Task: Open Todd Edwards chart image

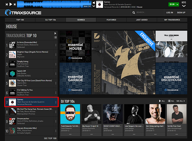Action: 70,114
